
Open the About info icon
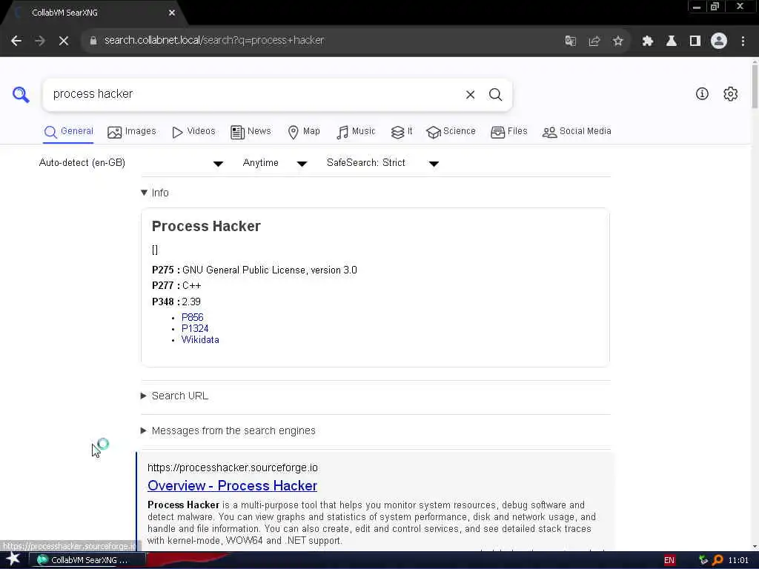(x=702, y=94)
